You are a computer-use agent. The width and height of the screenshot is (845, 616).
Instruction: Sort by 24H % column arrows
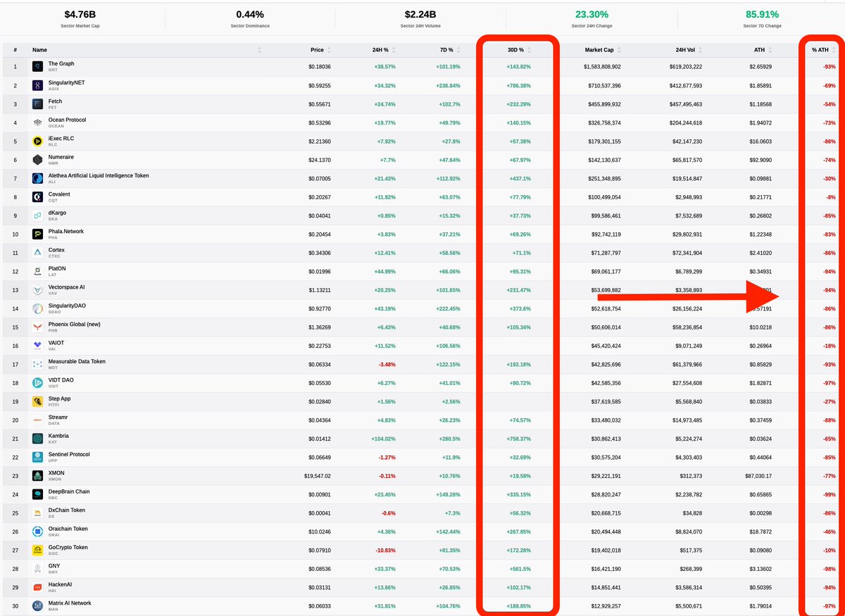(394, 50)
